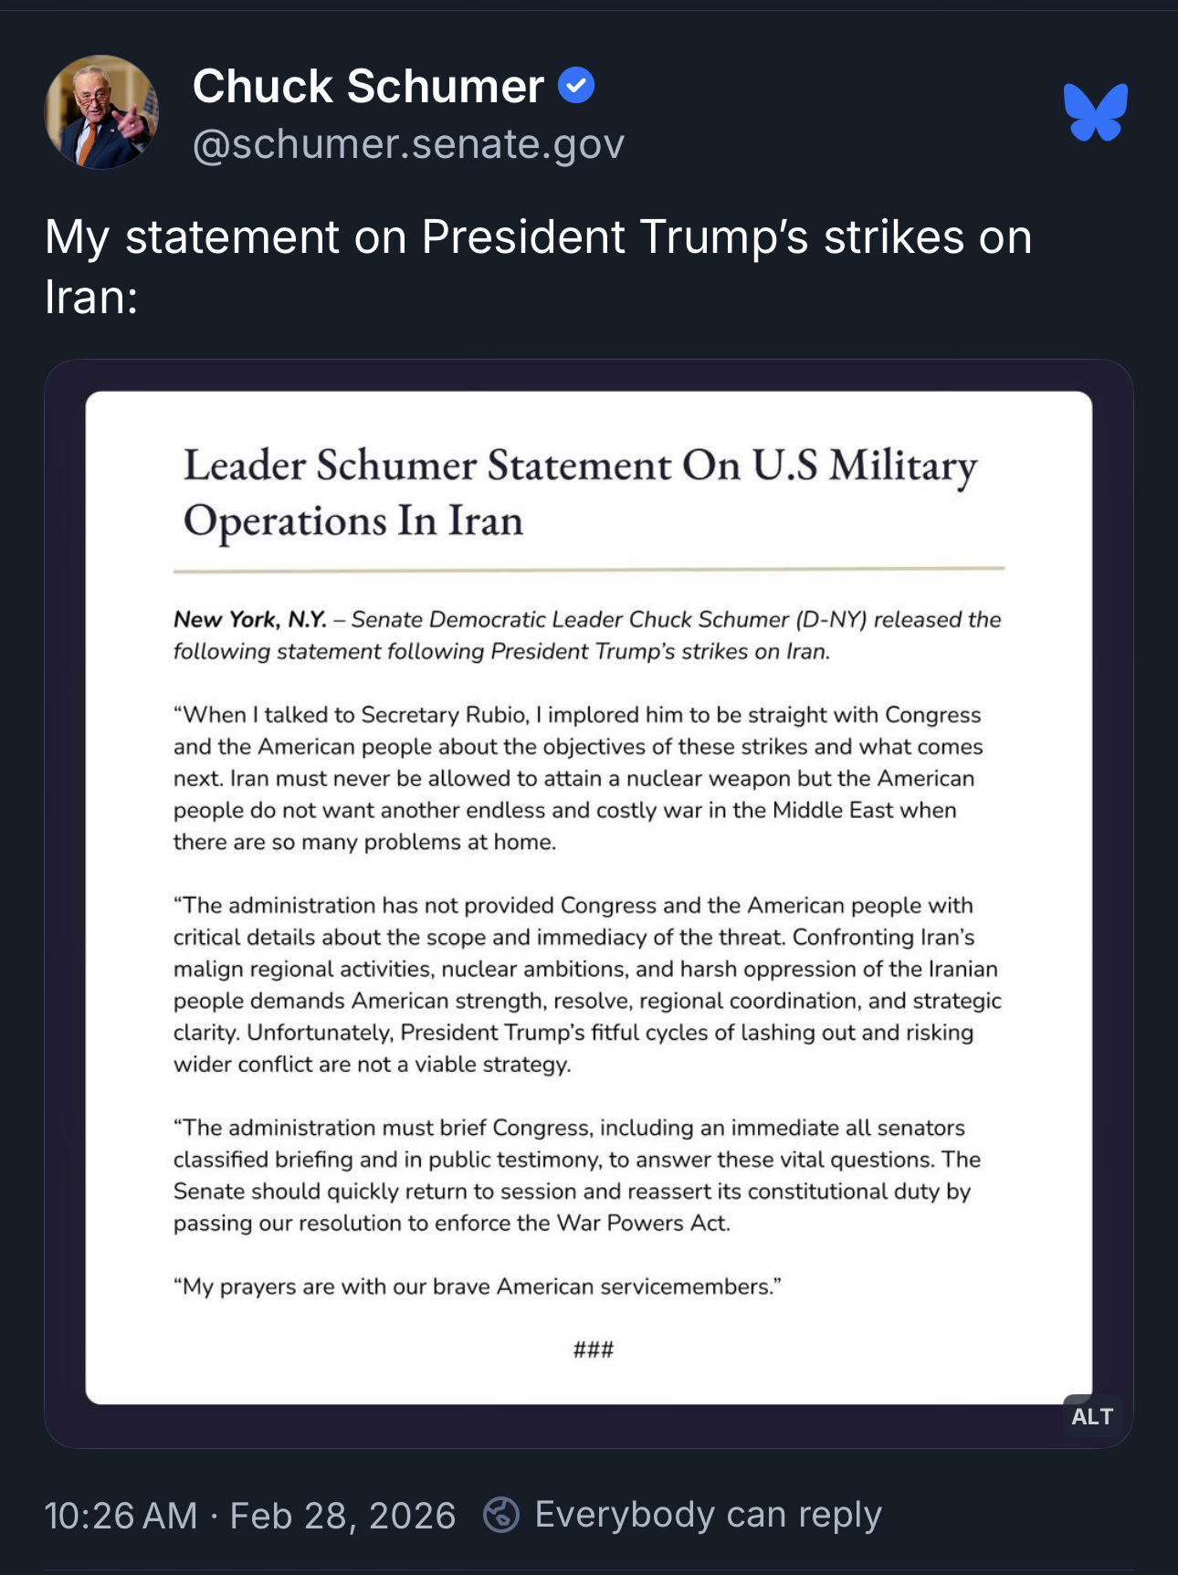Image resolution: width=1178 pixels, height=1575 pixels.
Task: Click the Bluesky butterfly logo
Action: tap(1095, 112)
